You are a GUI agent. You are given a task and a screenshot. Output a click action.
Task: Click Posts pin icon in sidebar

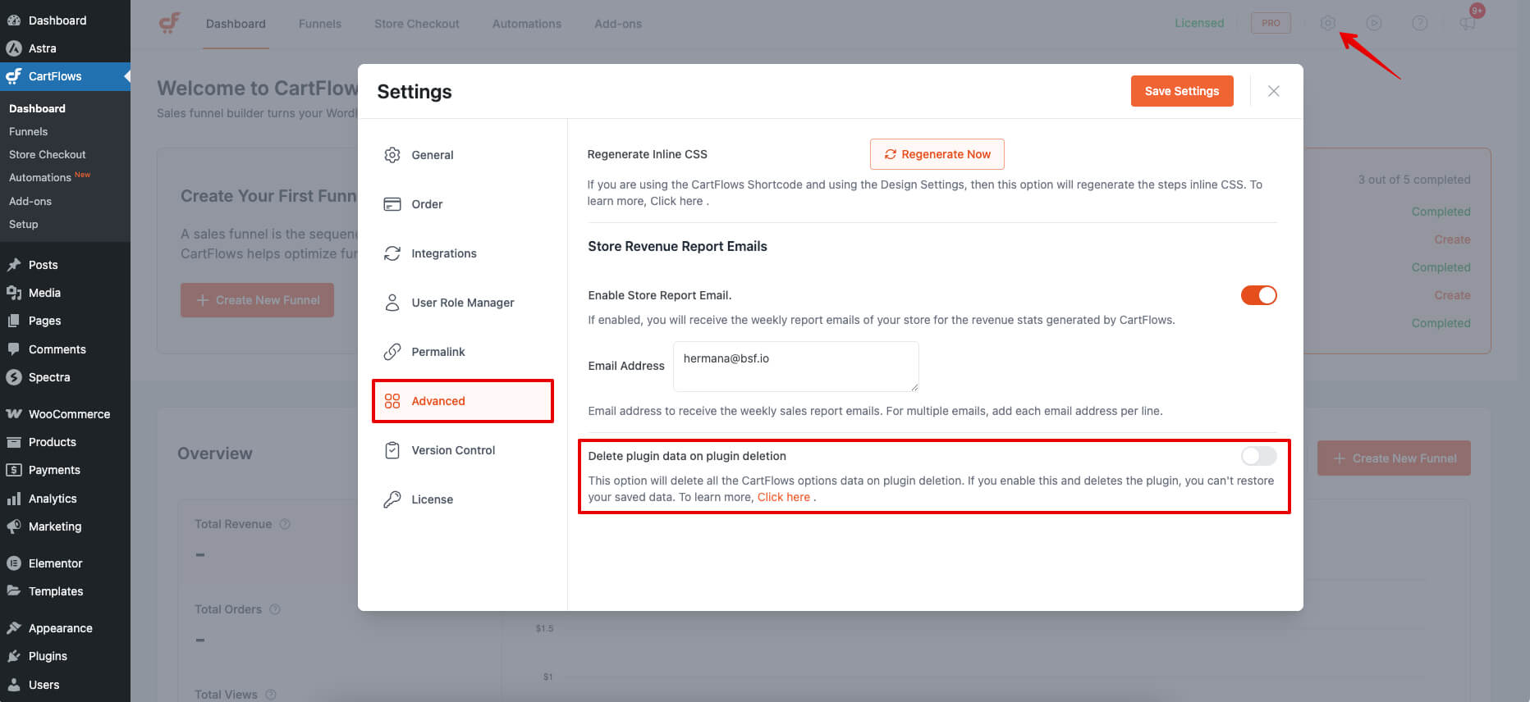pos(14,265)
